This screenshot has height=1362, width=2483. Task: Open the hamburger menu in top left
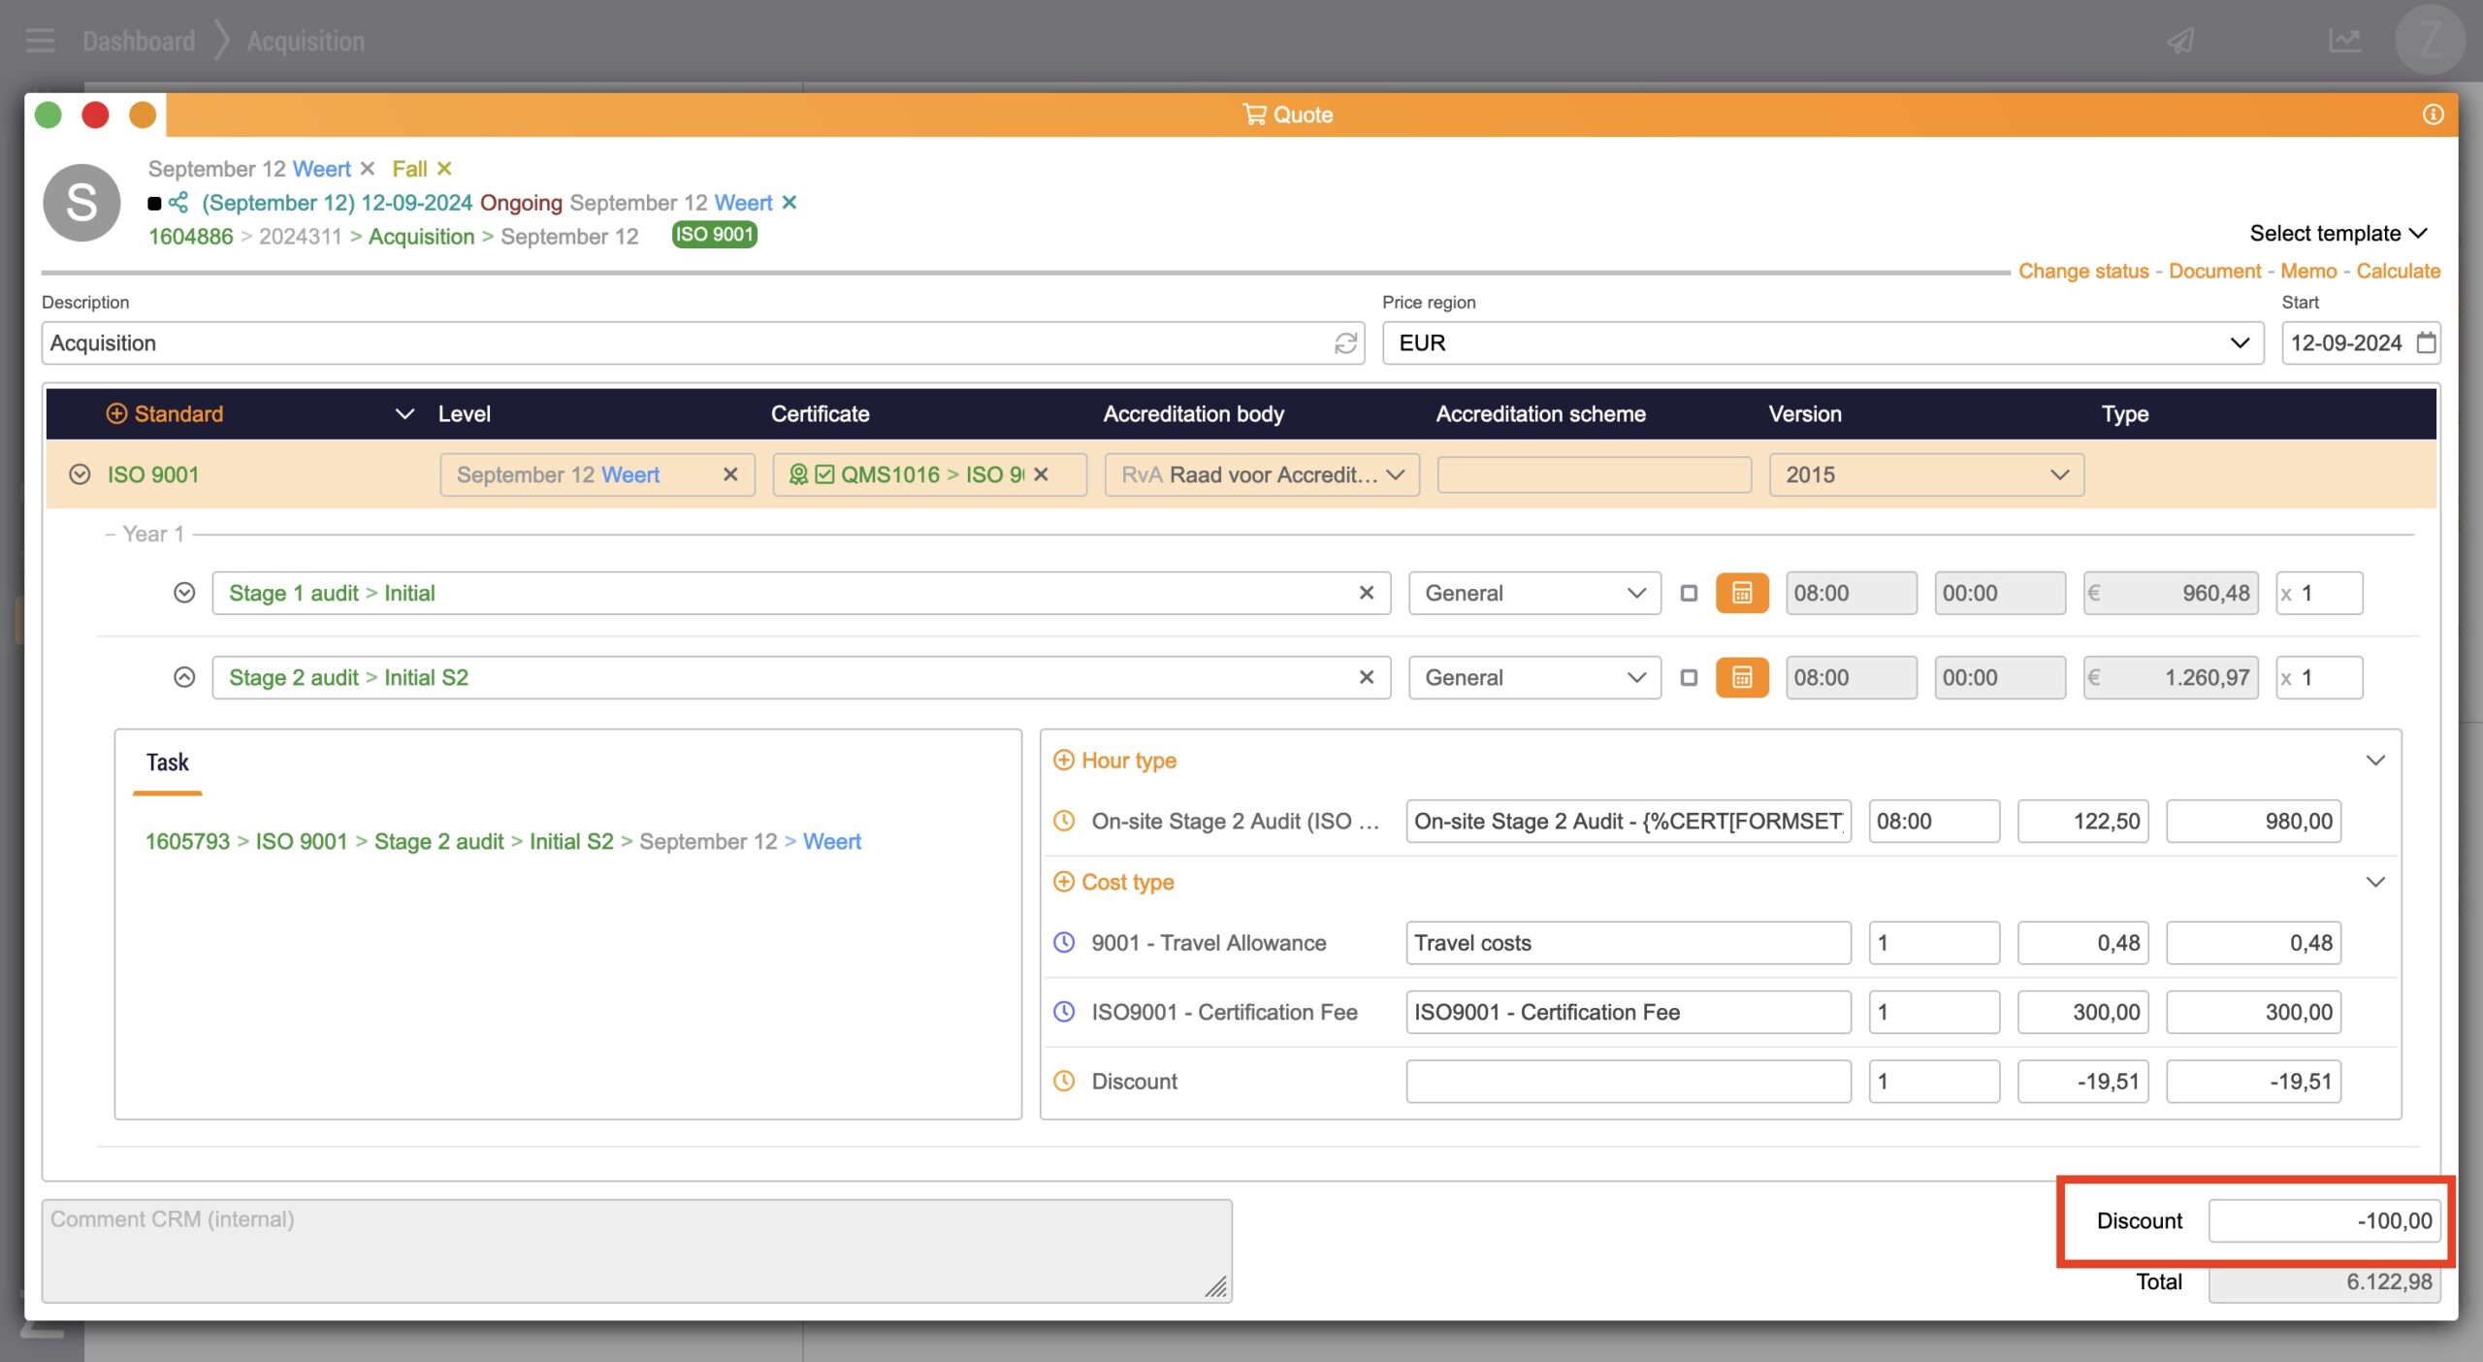pos(41,41)
